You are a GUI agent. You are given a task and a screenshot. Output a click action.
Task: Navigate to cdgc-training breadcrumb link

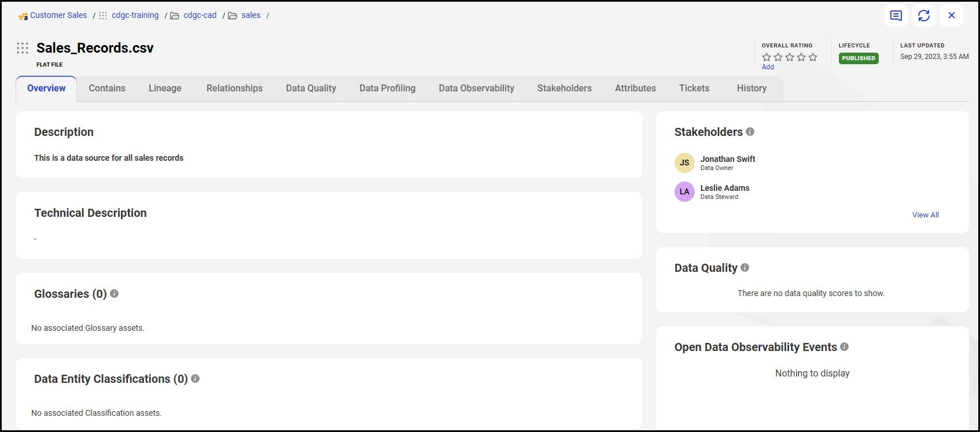point(135,15)
